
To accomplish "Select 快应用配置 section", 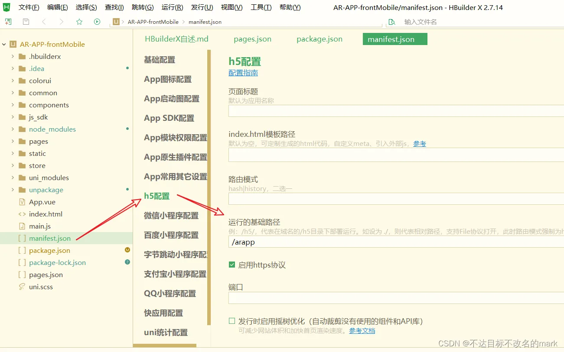I will pyautogui.click(x=163, y=313).
